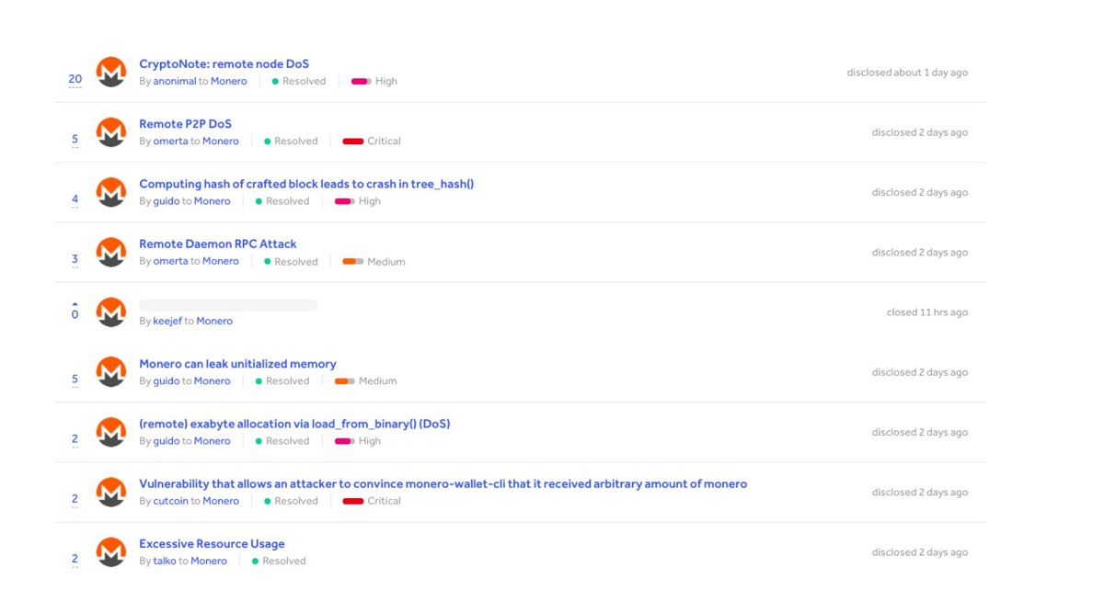
Task: Open the exabyte allocation load_from_binary report
Action: (294, 424)
